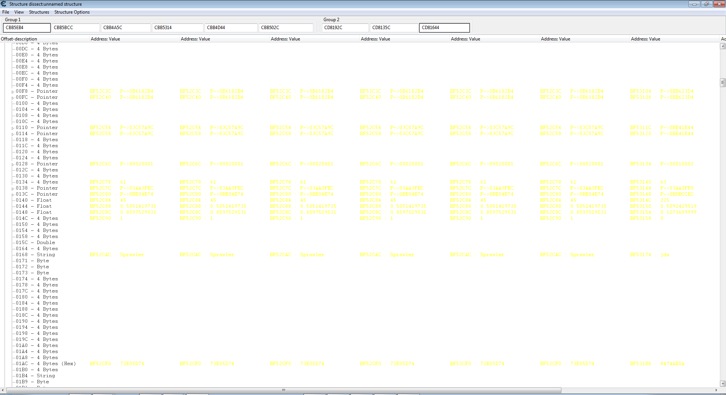
Task: Restore down the Structure dissect window
Action: (706, 4)
